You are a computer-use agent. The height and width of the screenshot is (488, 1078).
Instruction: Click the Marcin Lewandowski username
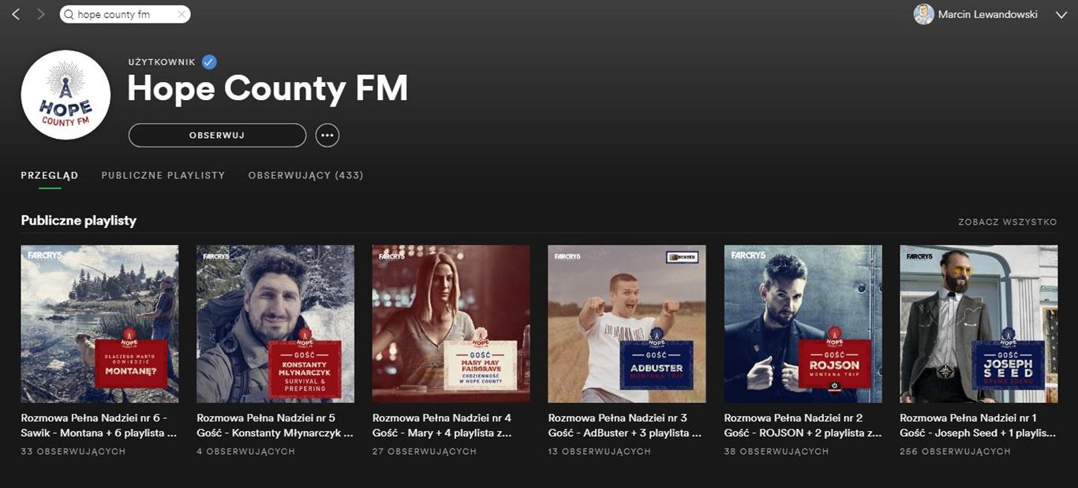pyautogui.click(x=987, y=14)
